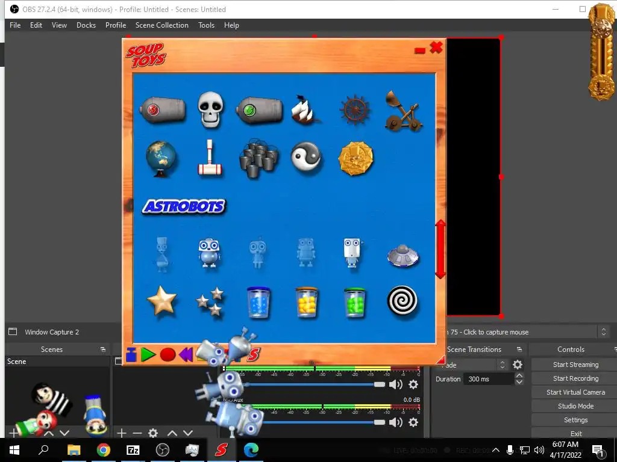Click Start Virtual Camera button
Viewport: 617px width, 462px height.
coord(575,392)
